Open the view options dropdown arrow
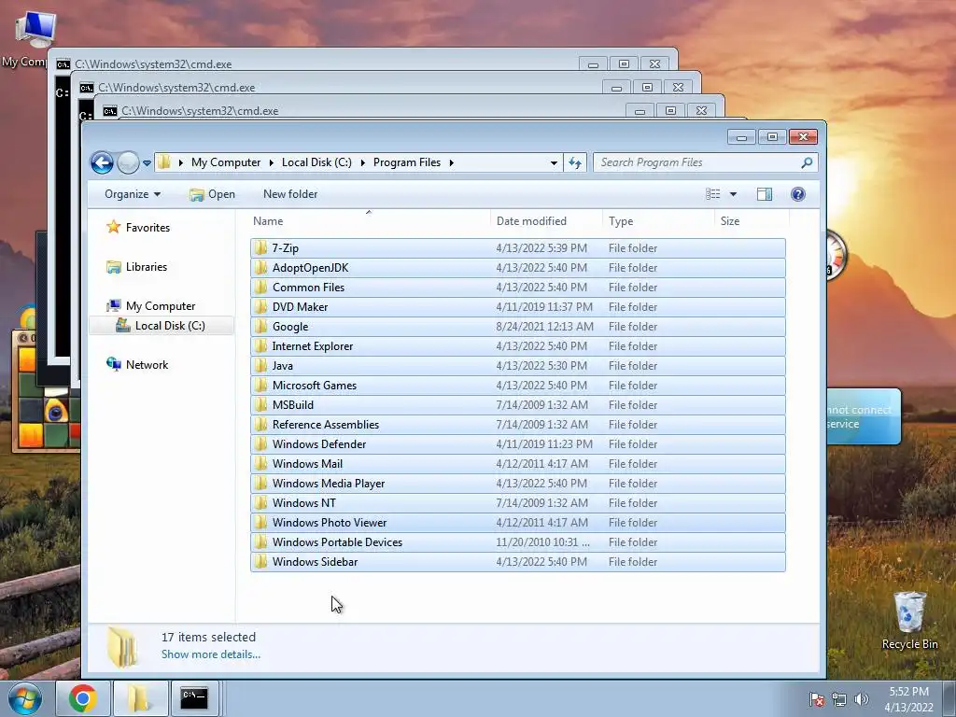This screenshot has height=717, width=956. [734, 194]
